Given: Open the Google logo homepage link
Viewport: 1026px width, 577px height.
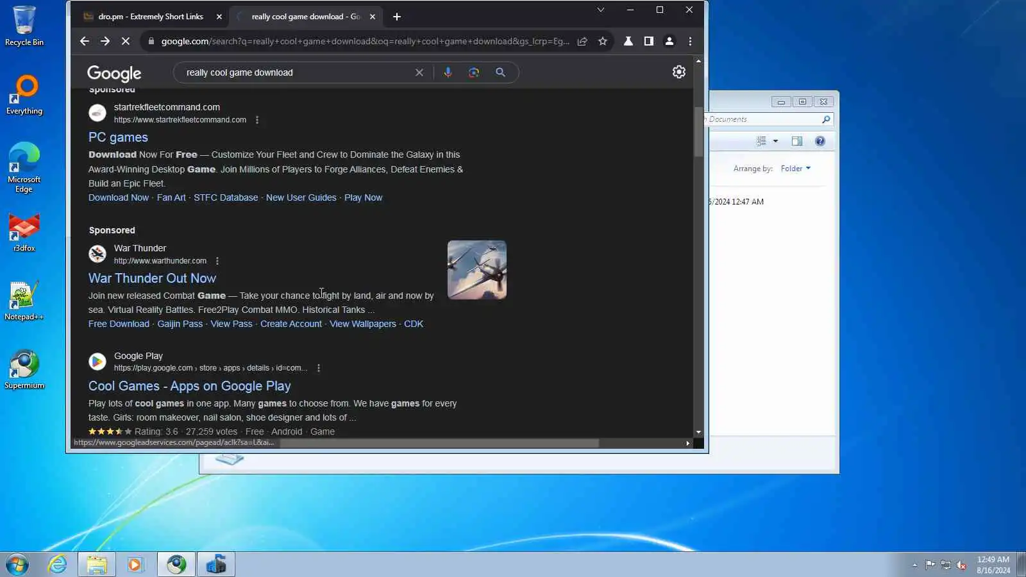Looking at the screenshot, I should pyautogui.click(x=114, y=73).
